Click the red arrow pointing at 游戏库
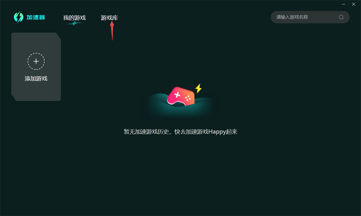 (x=112, y=30)
